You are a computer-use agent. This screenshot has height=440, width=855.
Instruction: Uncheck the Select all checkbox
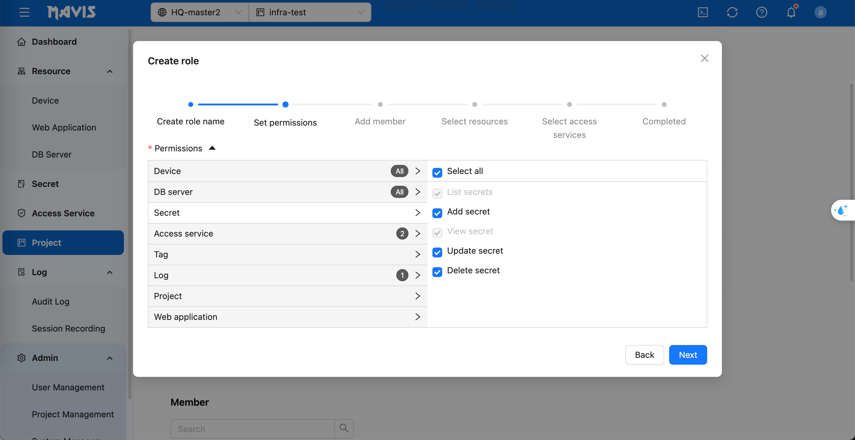click(x=437, y=172)
